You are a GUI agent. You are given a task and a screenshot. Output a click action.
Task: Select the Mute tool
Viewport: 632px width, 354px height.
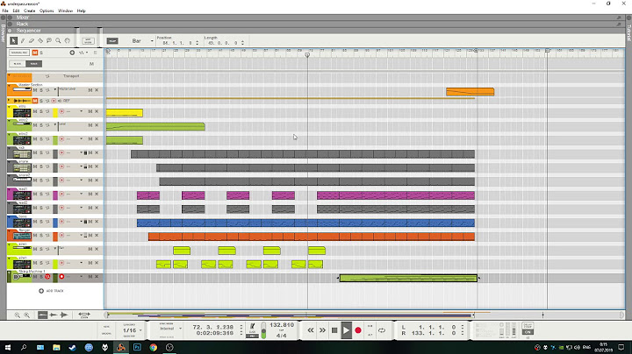click(x=49, y=40)
